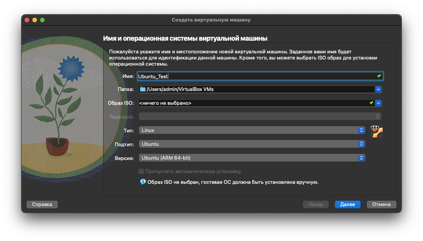
Task: Close the dialog with the red window button
Action: click(27, 20)
